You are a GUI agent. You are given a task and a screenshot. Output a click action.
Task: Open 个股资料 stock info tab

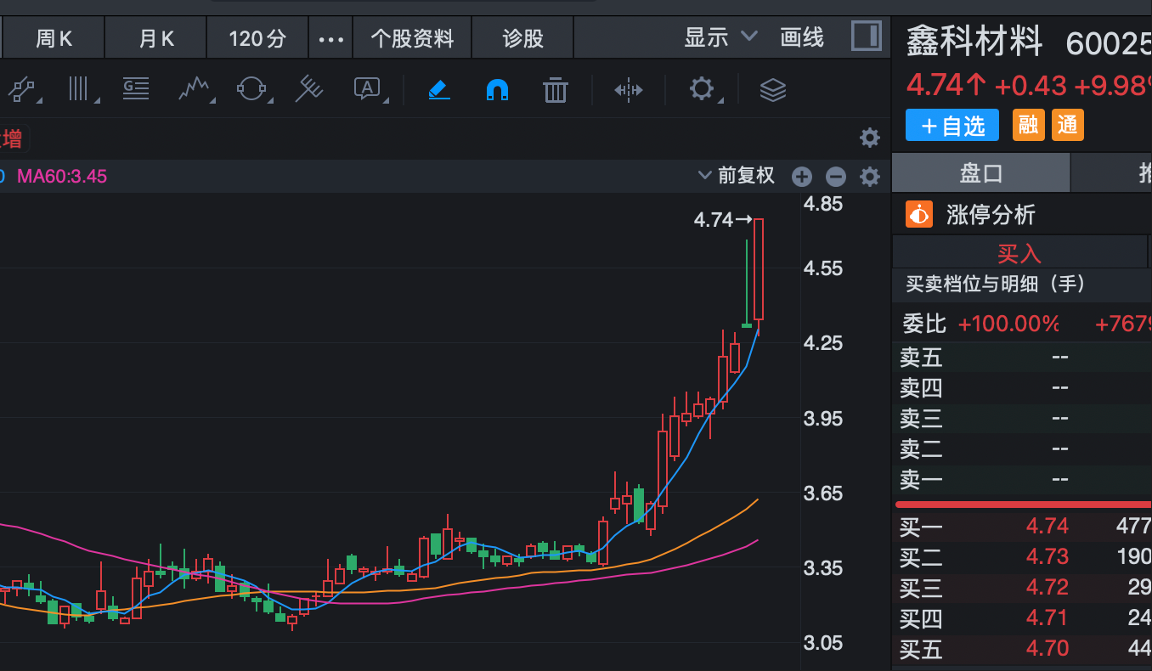(412, 38)
